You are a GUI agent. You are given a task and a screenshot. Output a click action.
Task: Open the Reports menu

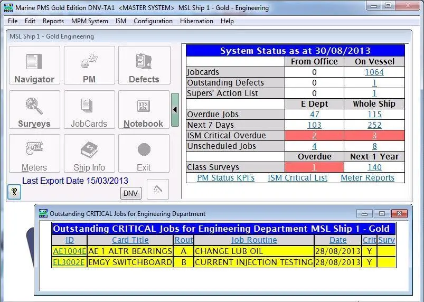point(53,21)
